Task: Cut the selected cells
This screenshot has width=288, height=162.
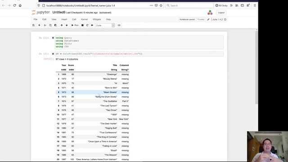Action: coord(45,25)
